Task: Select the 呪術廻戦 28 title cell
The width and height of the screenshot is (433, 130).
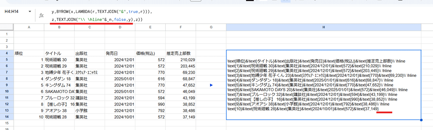Action: tap(59, 117)
